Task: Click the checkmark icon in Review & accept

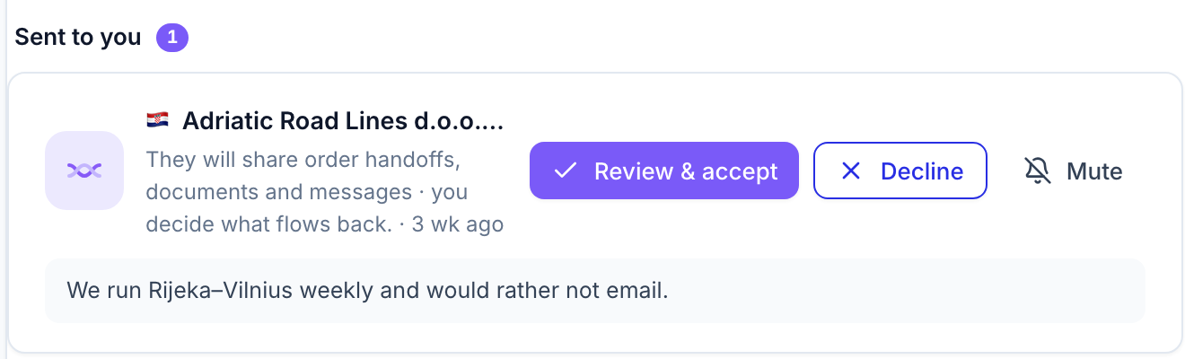Action: [x=565, y=171]
